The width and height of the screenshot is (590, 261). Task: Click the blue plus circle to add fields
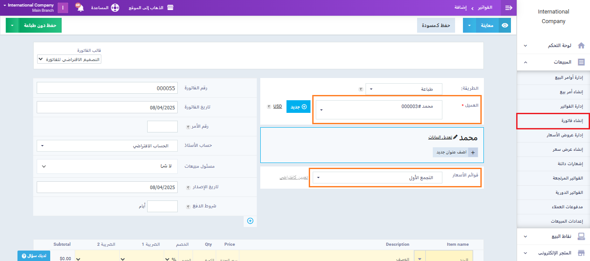point(250,221)
